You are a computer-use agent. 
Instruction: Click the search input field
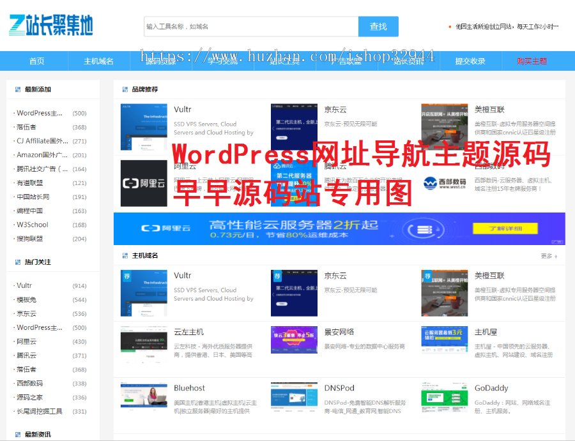click(x=249, y=27)
